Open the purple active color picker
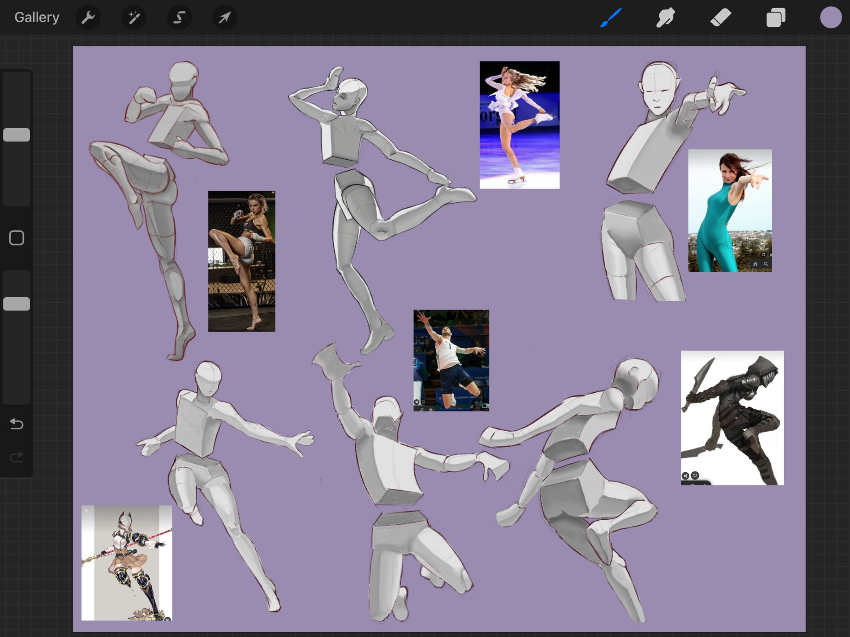 pos(831,17)
